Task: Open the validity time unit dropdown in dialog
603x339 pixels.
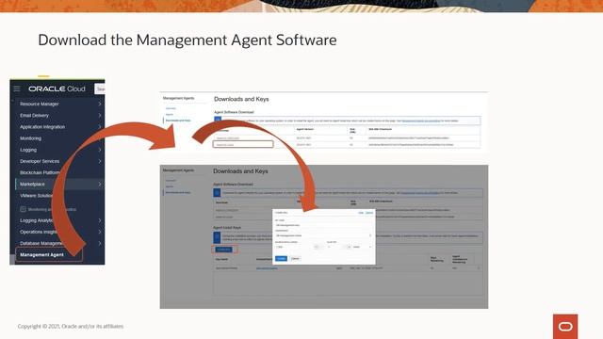Action: click(x=362, y=247)
